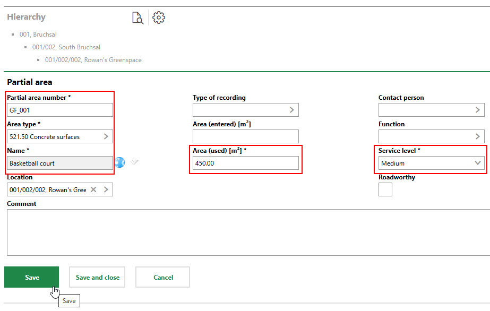Viewport: 490px width, 311px height.
Task: Click into the Comment text area
Action: (x=247, y=232)
